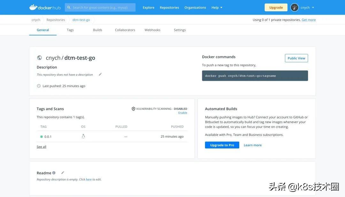Edit Readme with the pencil icon
The width and height of the screenshot is (345, 197).
tap(63, 173)
